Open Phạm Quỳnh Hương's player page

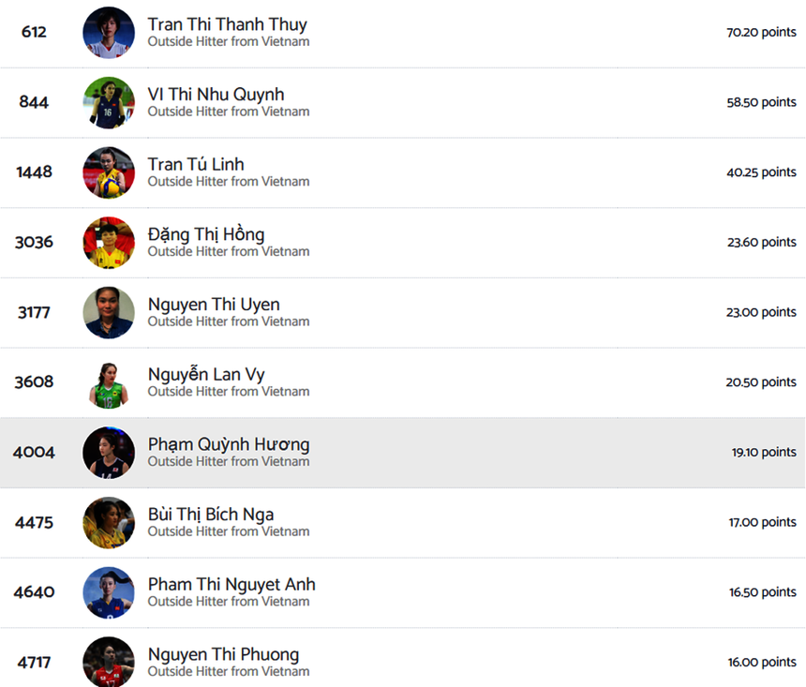[229, 444]
